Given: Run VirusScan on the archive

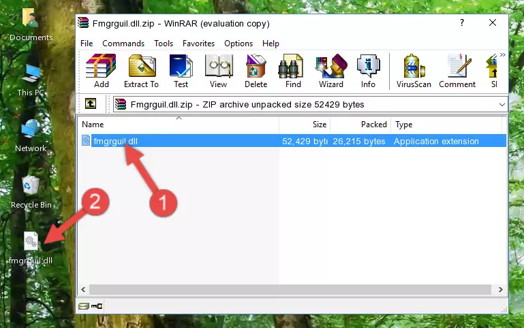Looking at the screenshot, I should click(x=414, y=71).
